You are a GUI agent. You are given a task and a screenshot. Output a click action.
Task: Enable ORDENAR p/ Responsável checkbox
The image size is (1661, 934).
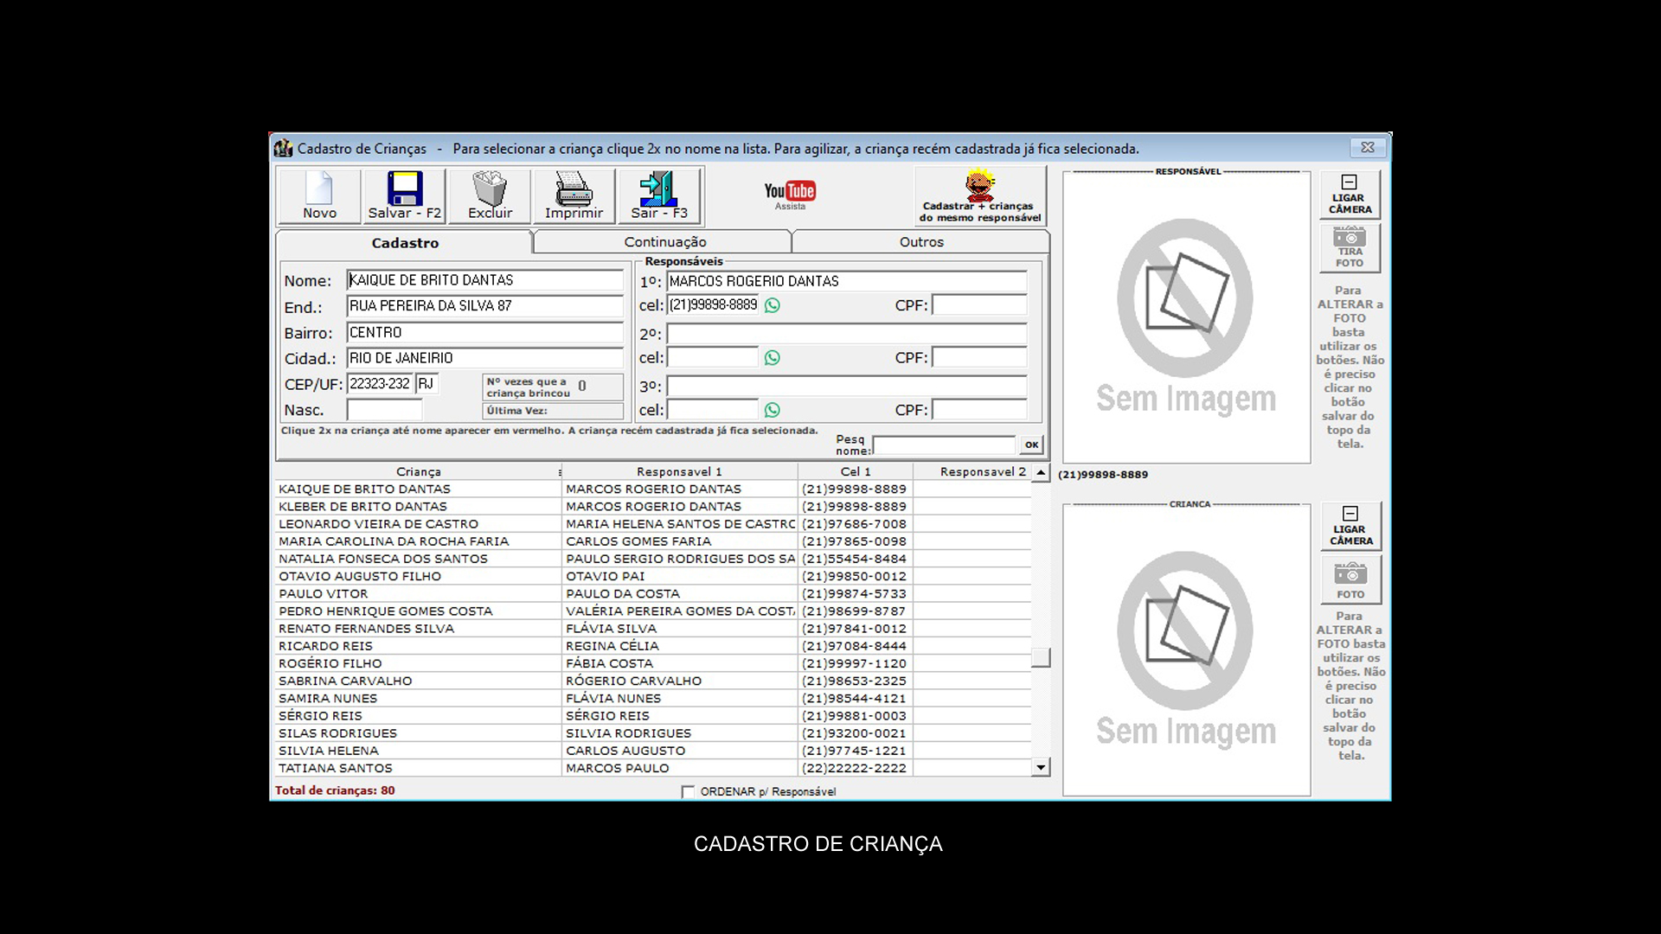coord(688,791)
